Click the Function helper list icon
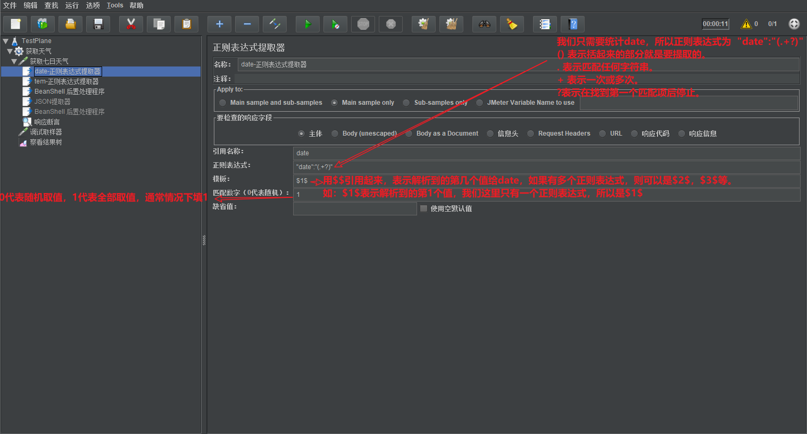The height and width of the screenshot is (434, 807). 545,24
